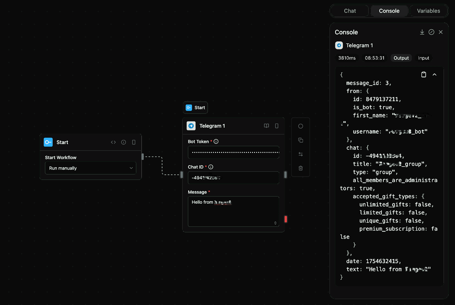Click the info icon beside Bot Token
Viewport: 455px width, 305px height.
pyautogui.click(x=216, y=141)
